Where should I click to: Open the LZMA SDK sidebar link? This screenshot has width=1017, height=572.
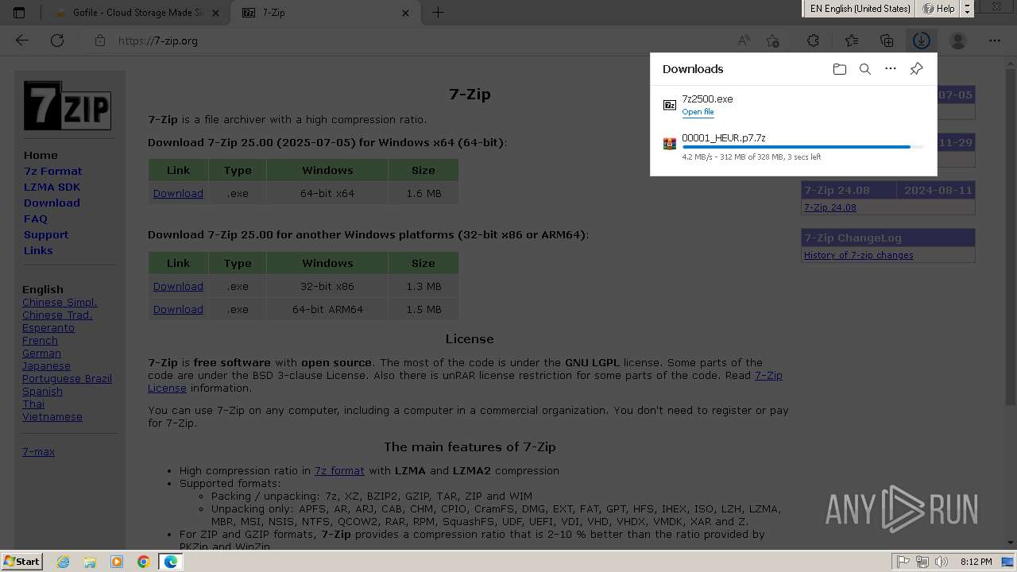click(52, 187)
